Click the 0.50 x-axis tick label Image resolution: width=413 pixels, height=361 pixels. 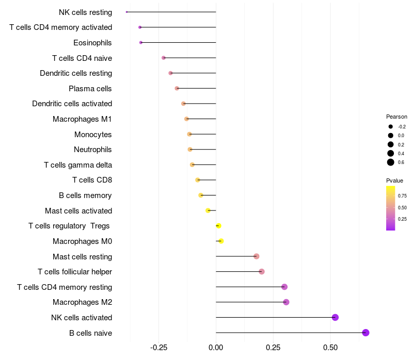pos(330,348)
